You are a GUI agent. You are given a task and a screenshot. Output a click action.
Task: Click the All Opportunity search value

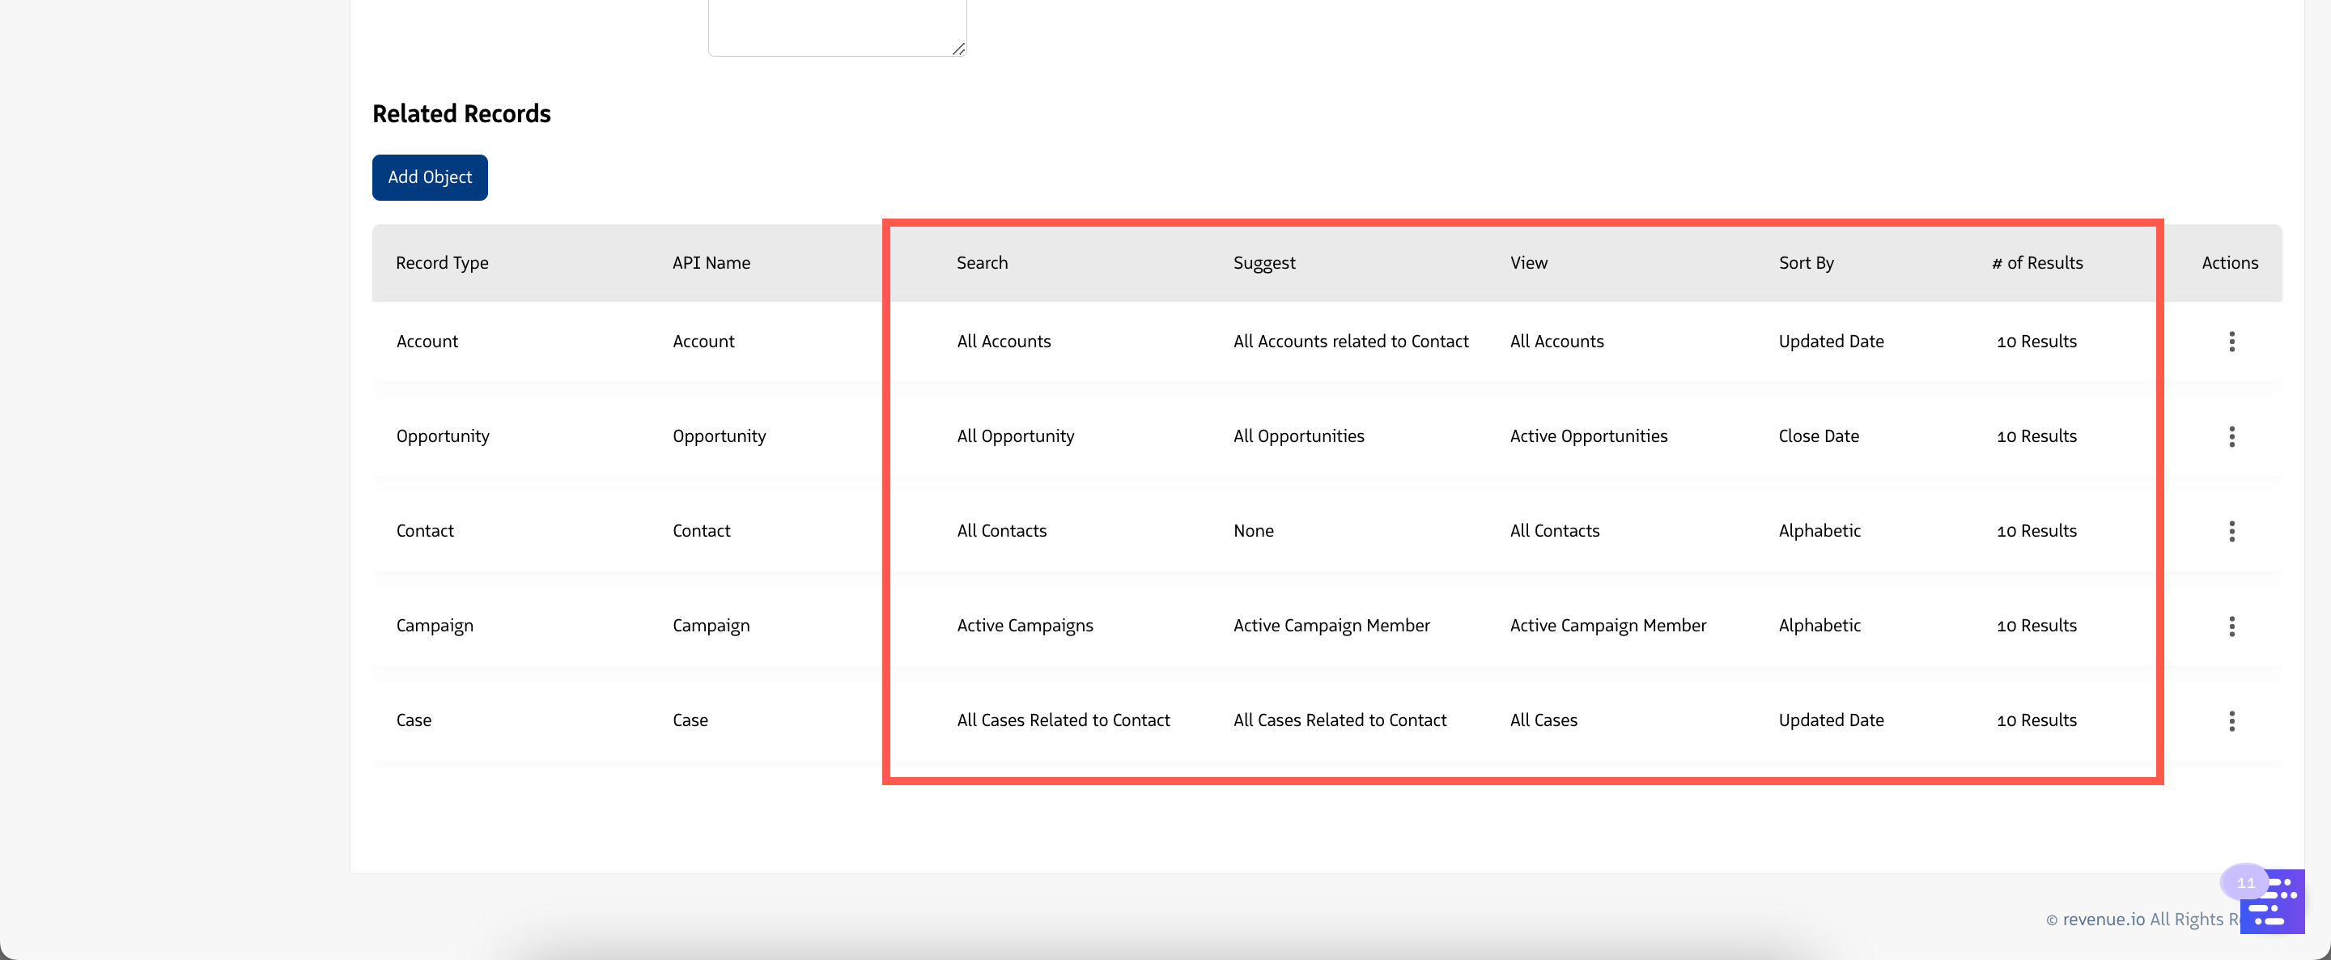1015,436
